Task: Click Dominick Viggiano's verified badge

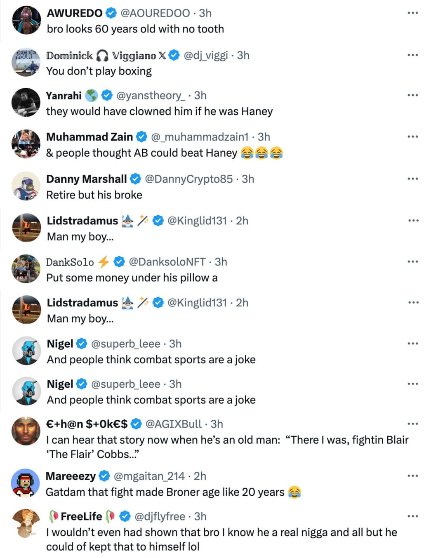Action: [x=174, y=55]
